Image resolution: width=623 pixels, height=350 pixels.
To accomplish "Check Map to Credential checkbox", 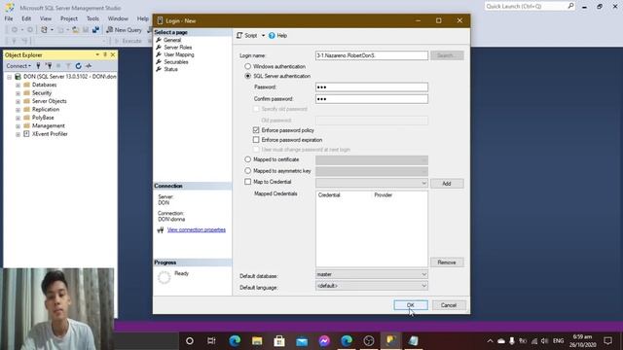I will coord(247,182).
